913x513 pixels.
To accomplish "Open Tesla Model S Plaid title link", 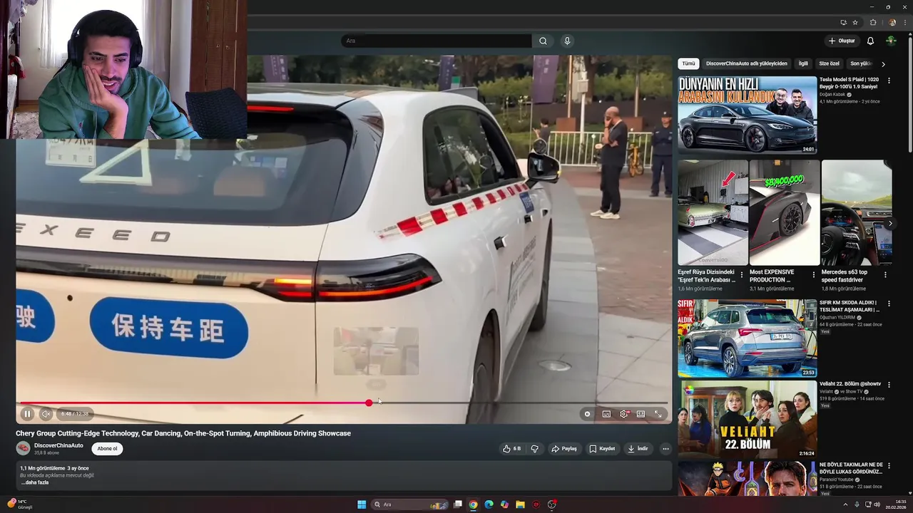I will [x=849, y=83].
